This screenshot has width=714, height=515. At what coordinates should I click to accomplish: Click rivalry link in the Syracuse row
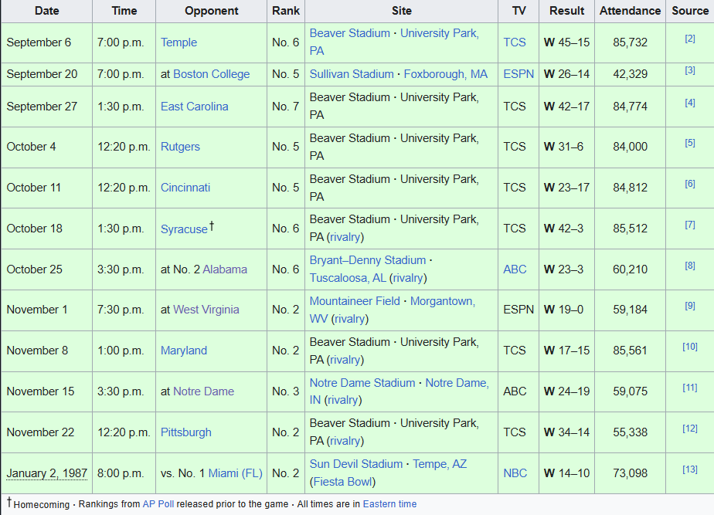345,237
